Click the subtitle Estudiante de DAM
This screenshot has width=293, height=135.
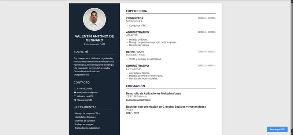click(94, 44)
